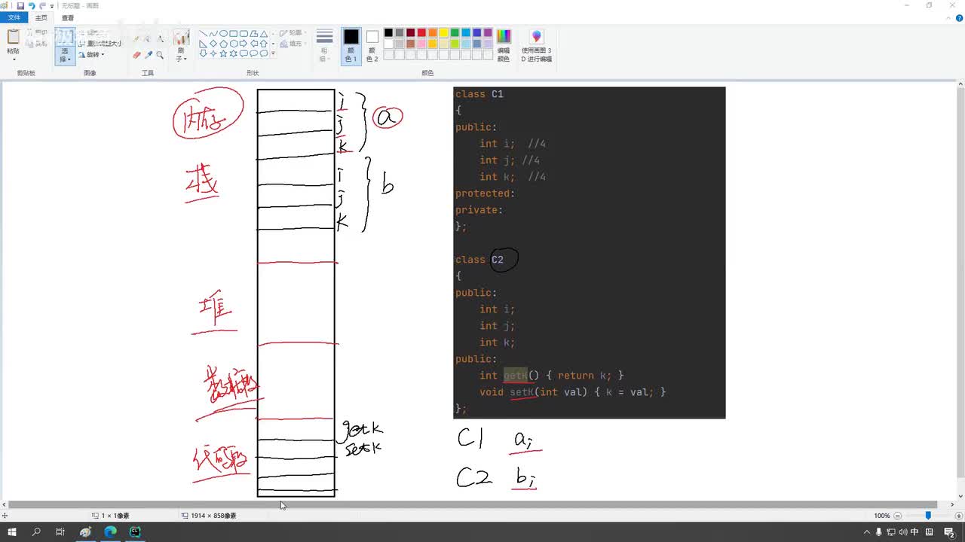The height and width of the screenshot is (542, 965).
Task: Pick the red palette swatch
Action: [x=421, y=33]
